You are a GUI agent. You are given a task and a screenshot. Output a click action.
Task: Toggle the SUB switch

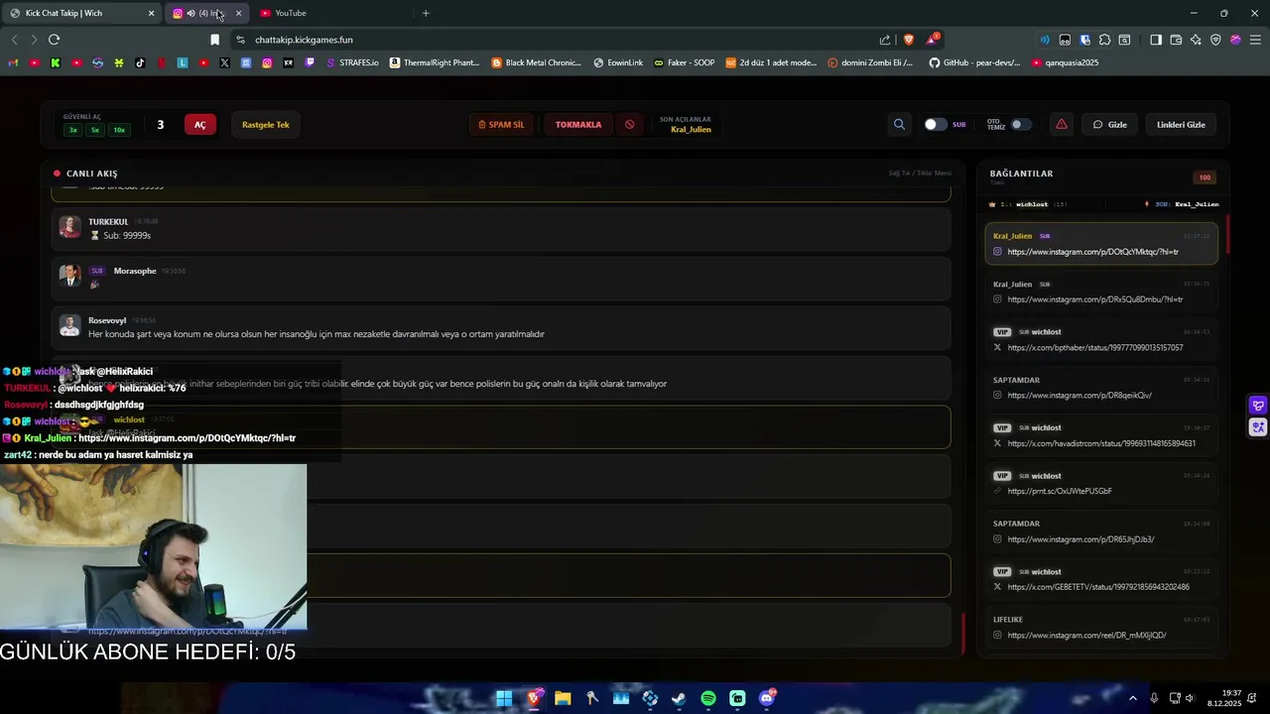(935, 125)
